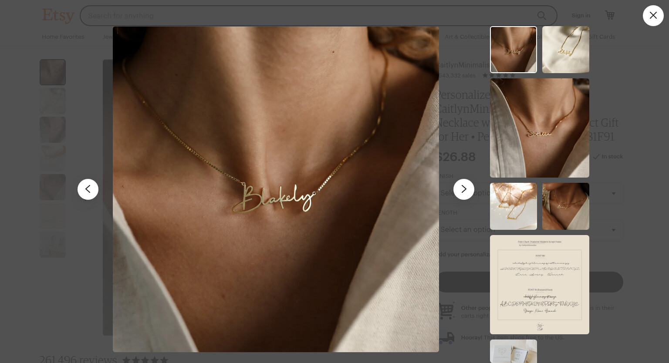Select the third thumbnail in the left gallery strip
This screenshot has height=363, width=669.
(53, 130)
